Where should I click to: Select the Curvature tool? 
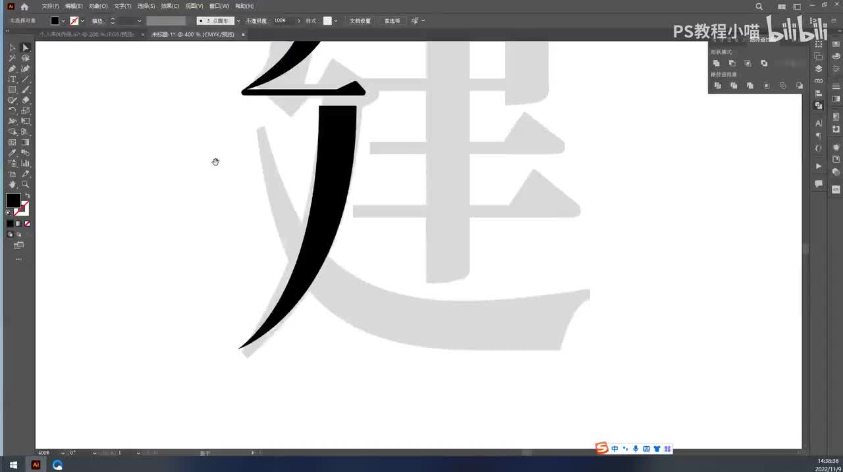(26, 69)
